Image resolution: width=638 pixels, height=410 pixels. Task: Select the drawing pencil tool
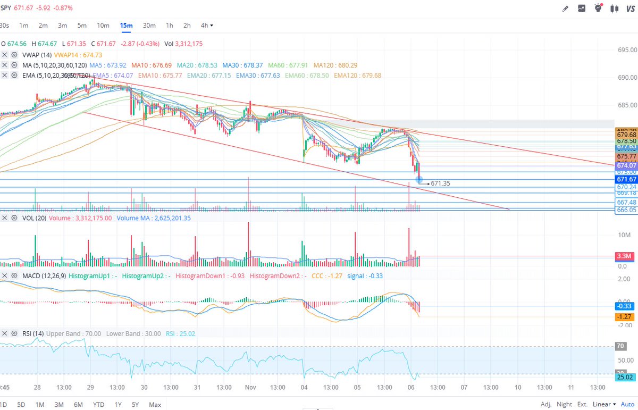tap(565, 9)
